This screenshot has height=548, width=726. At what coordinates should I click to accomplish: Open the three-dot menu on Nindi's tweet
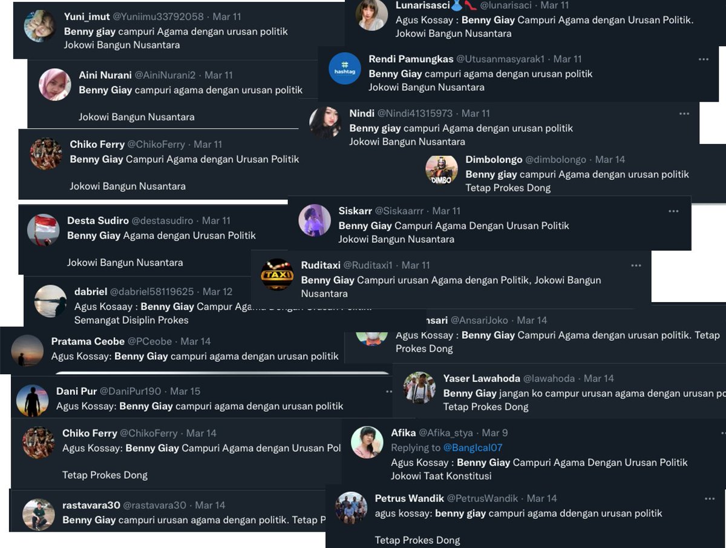pos(684,113)
